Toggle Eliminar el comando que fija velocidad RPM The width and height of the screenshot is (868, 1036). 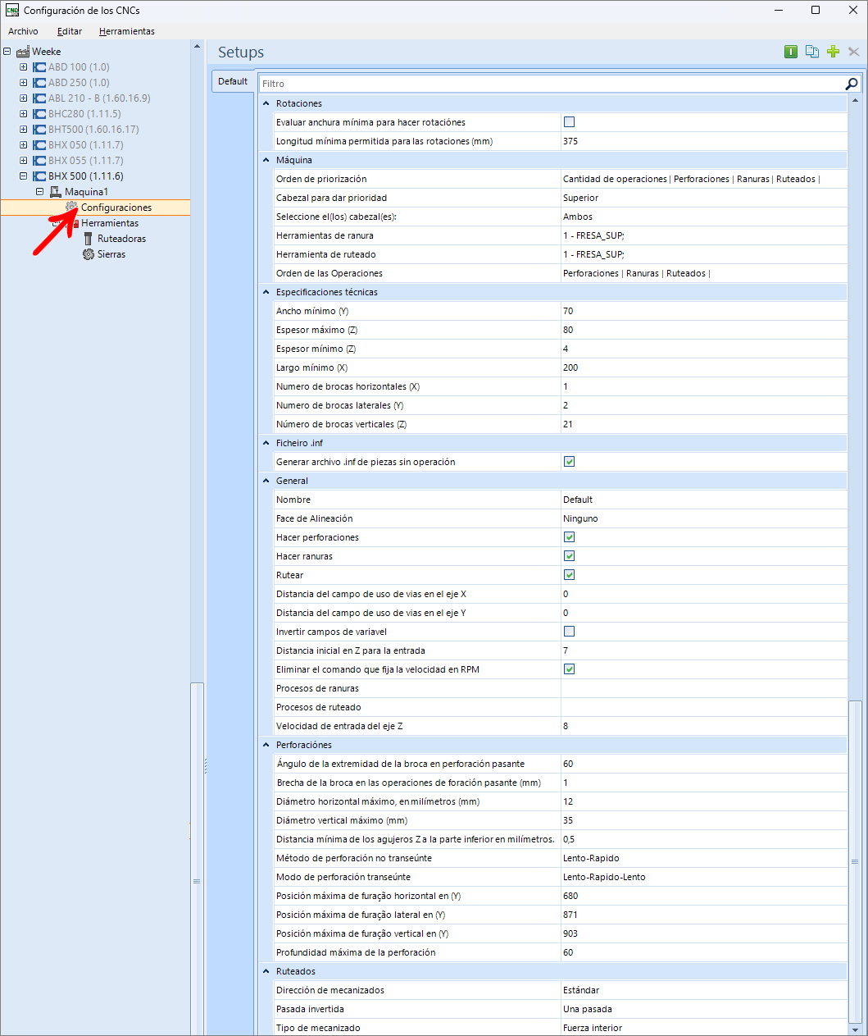pos(570,669)
